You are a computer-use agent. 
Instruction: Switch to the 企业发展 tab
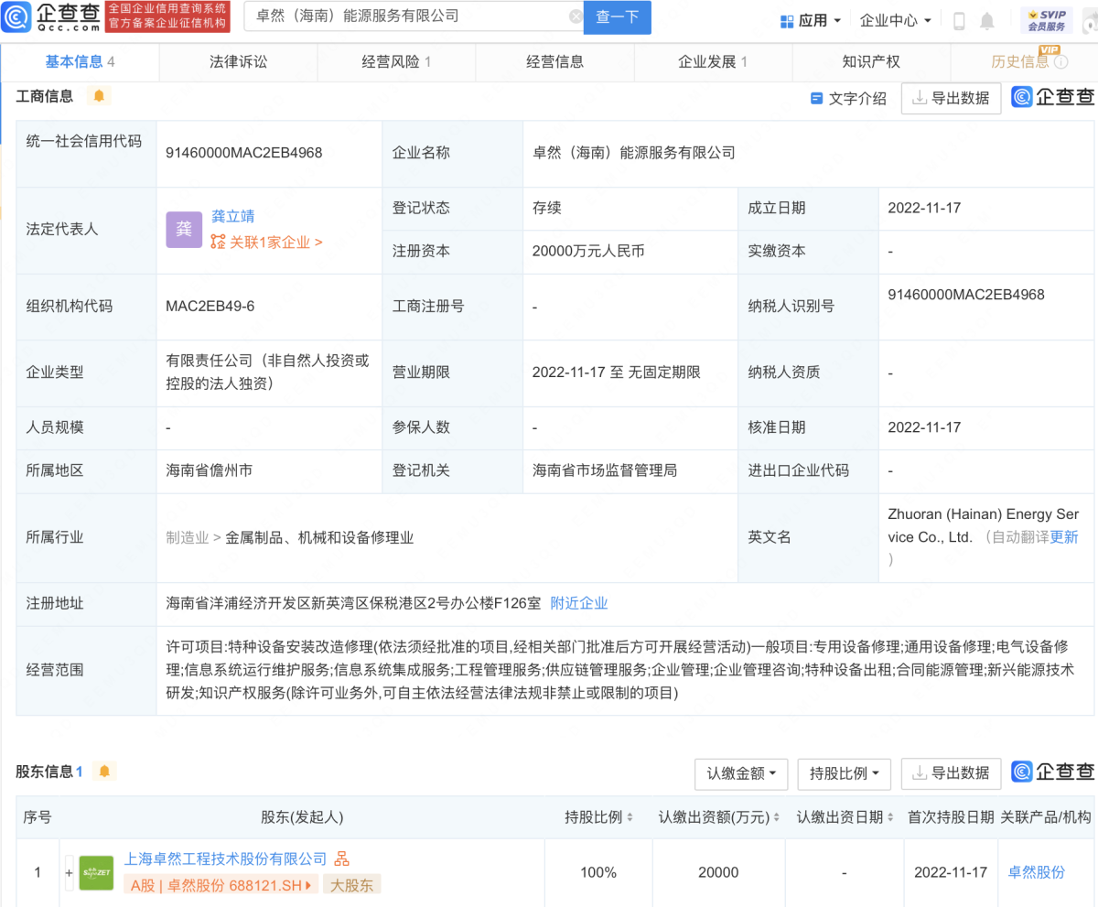[x=713, y=62]
